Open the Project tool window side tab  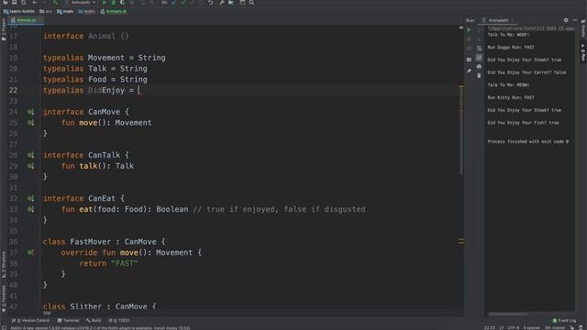click(x=4, y=29)
